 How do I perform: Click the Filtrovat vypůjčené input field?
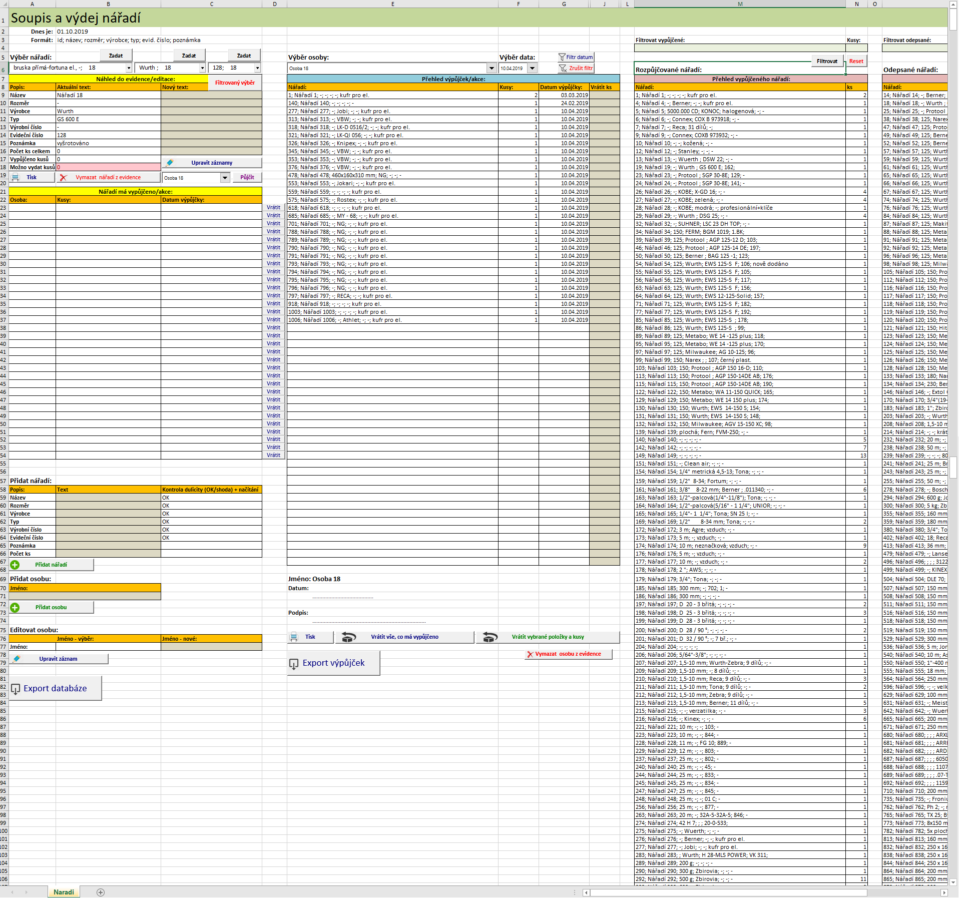740,48
